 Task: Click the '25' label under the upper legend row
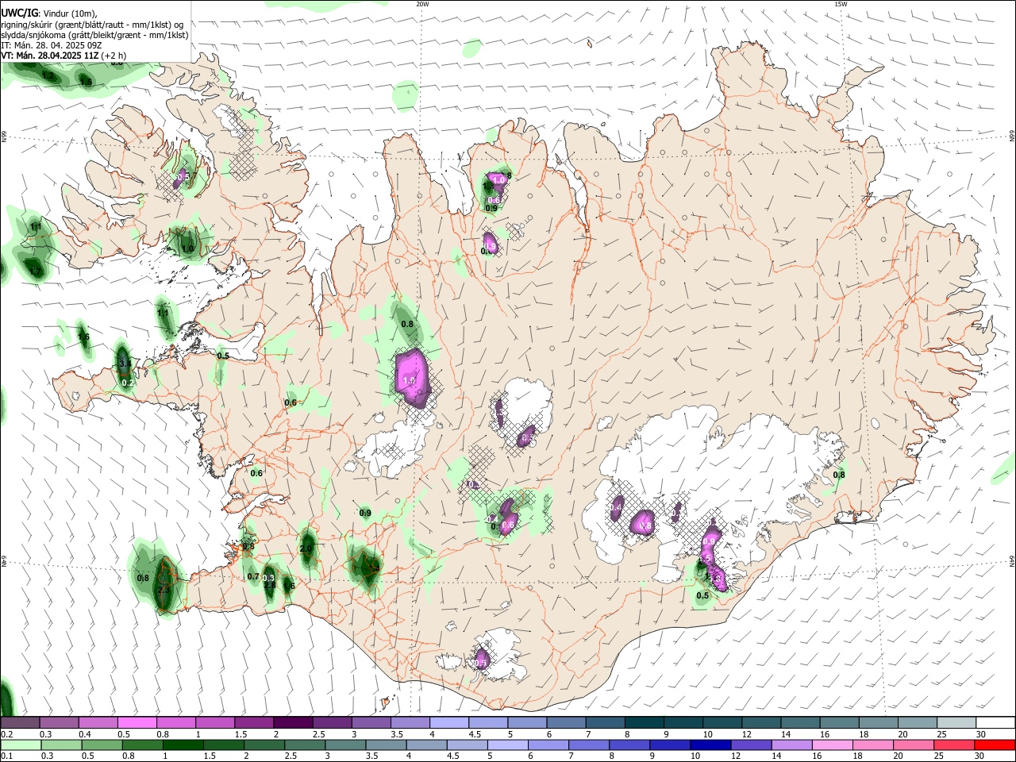coord(941,734)
